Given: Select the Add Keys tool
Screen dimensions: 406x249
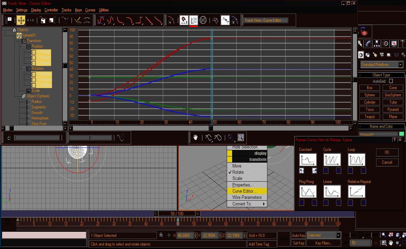Looking at the screenshot, I should click(x=65, y=20).
